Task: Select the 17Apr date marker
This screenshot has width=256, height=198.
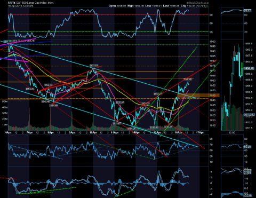Action: 200,132
